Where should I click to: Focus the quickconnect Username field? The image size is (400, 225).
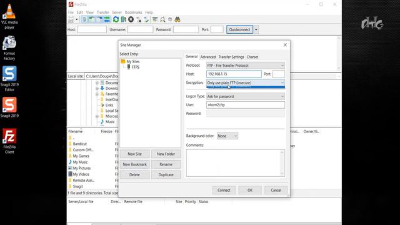[x=140, y=29]
